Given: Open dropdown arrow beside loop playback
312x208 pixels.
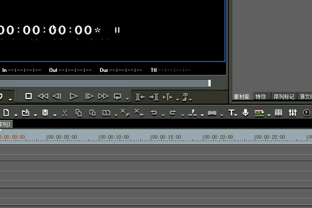Looking at the screenshot, I should tap(127, 98).
